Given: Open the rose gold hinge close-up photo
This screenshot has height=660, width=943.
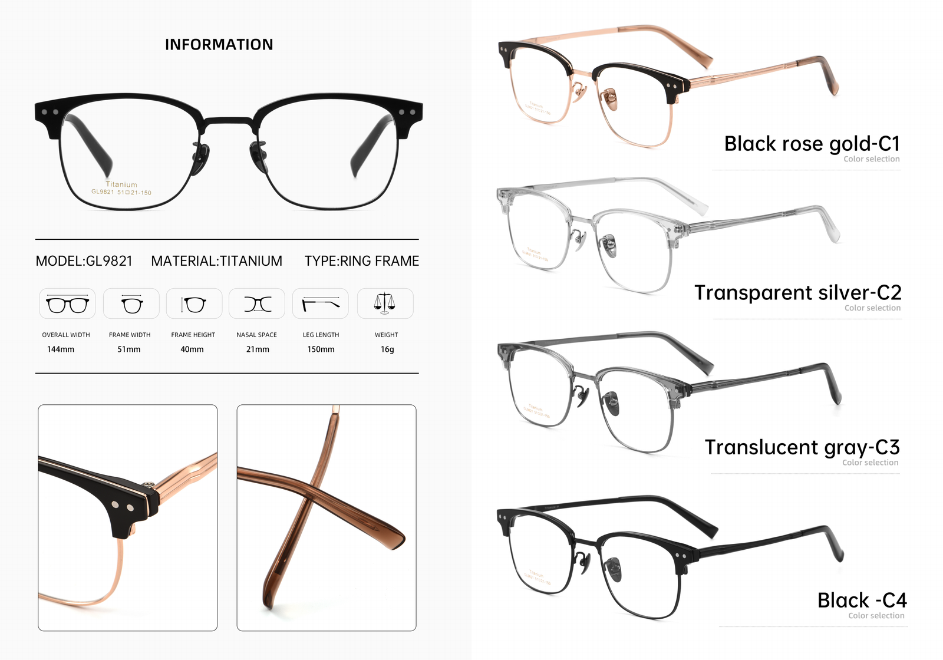Looking at the screenshot, I should click(x=128, y=518).
